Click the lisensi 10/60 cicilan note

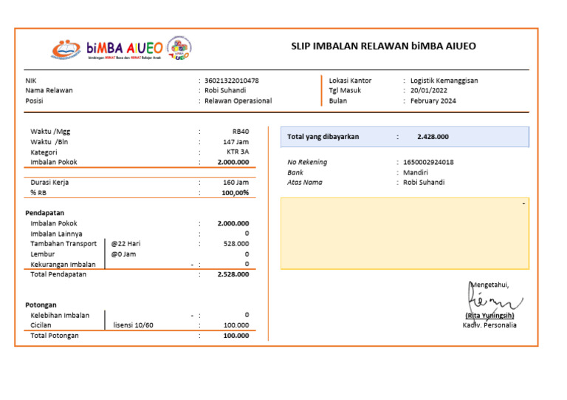(x=133, y=325)
